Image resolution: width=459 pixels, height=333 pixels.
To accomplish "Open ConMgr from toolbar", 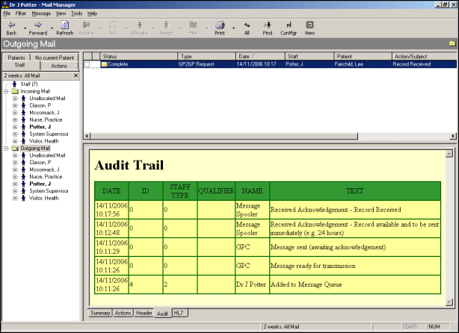I will click(x=288, y=25).
